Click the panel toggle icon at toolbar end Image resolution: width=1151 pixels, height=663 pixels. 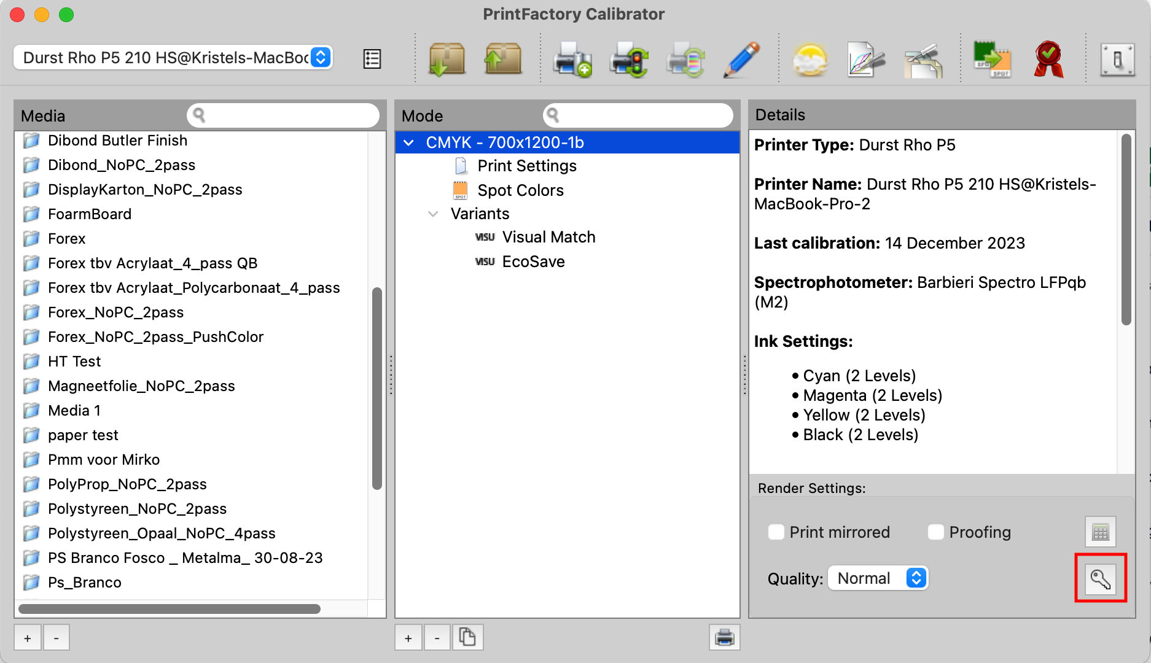tap(1117, 60)
